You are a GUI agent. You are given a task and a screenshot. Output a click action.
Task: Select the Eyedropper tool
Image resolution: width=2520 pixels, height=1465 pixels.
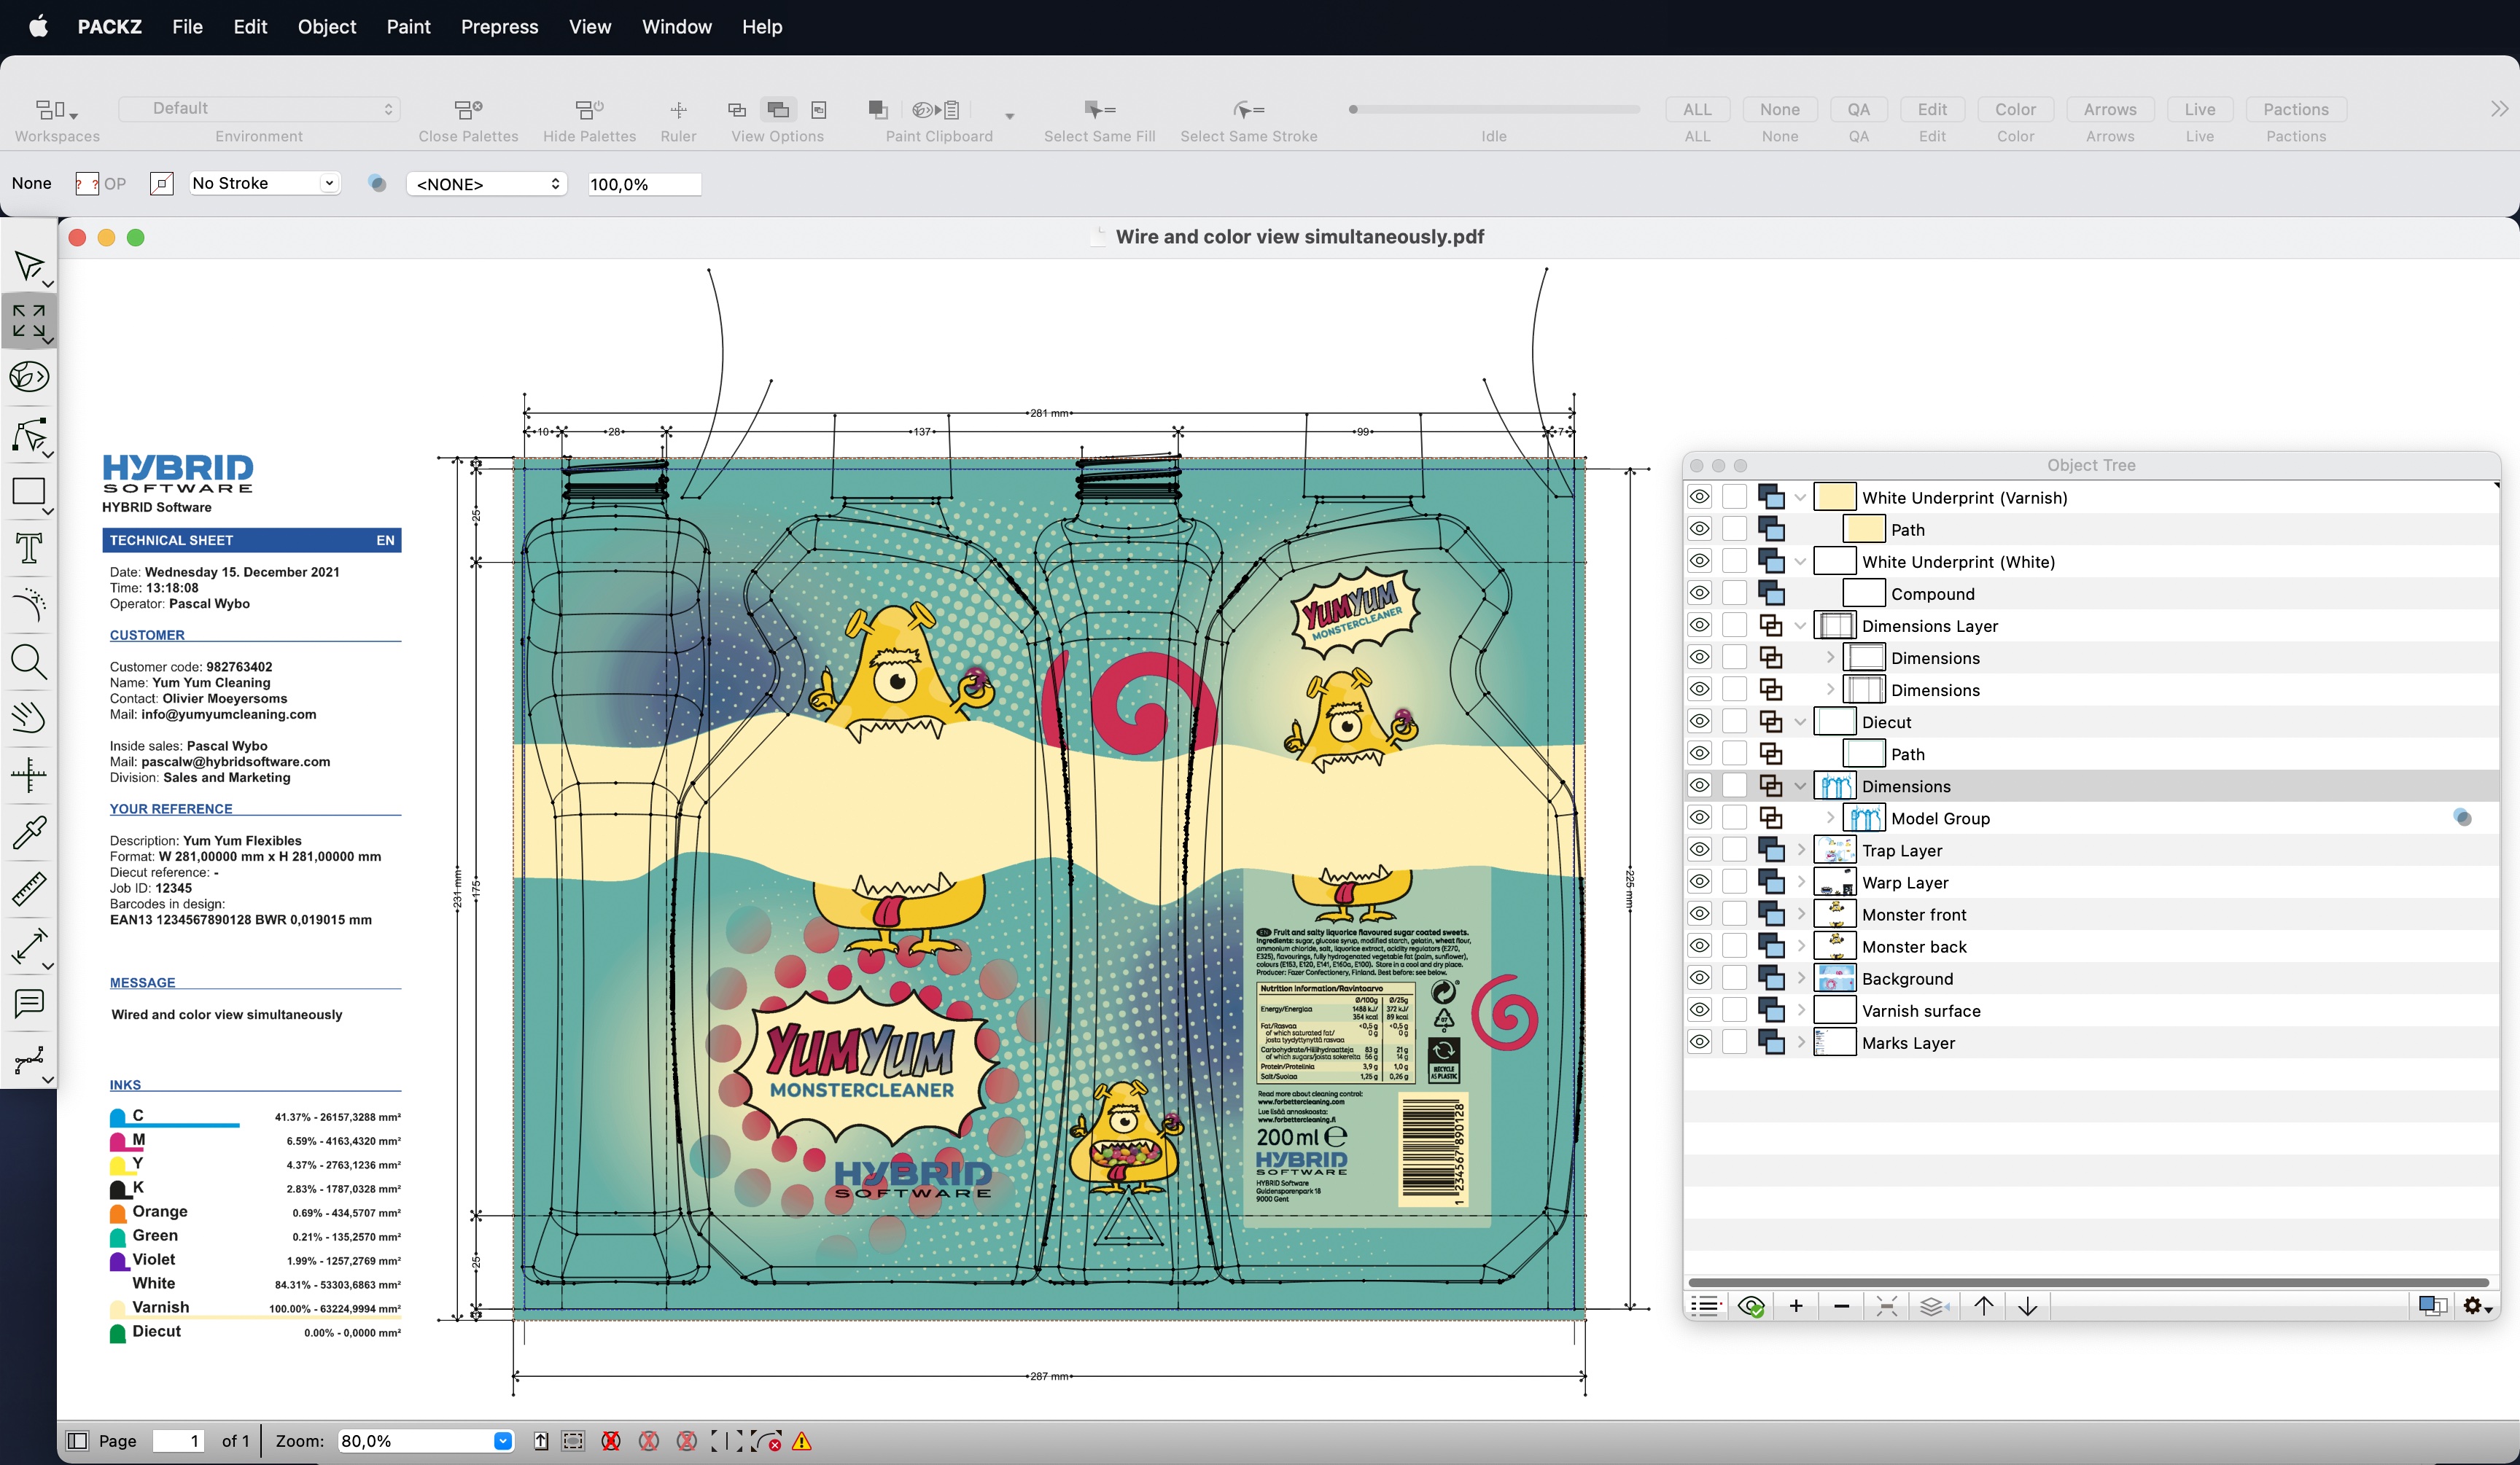(28, 832)
